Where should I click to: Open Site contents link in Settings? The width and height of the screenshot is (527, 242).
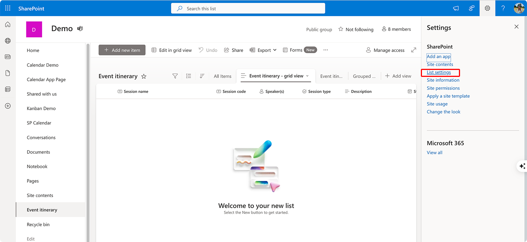point(440,64)
